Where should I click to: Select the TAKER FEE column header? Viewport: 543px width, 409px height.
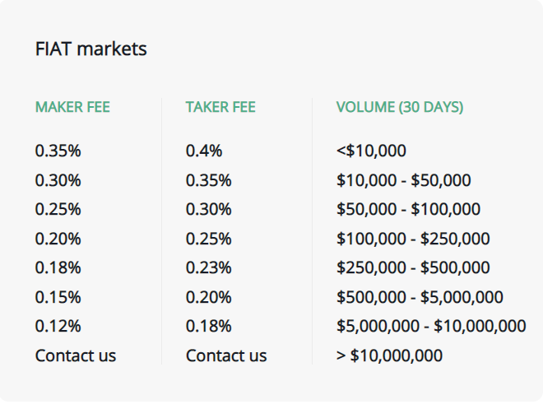coord(220,107)
